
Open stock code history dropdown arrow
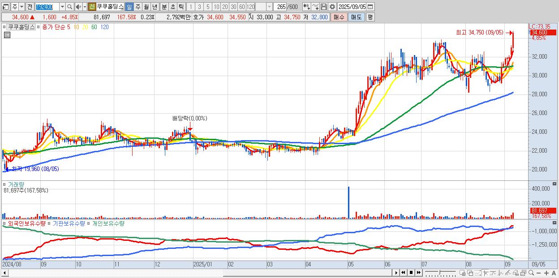(x=62, y=7)
